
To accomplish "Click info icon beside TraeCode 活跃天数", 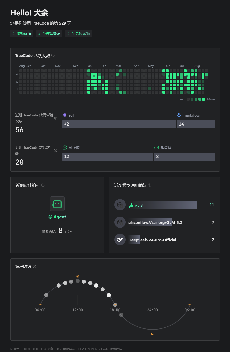I will coord(53,55).
